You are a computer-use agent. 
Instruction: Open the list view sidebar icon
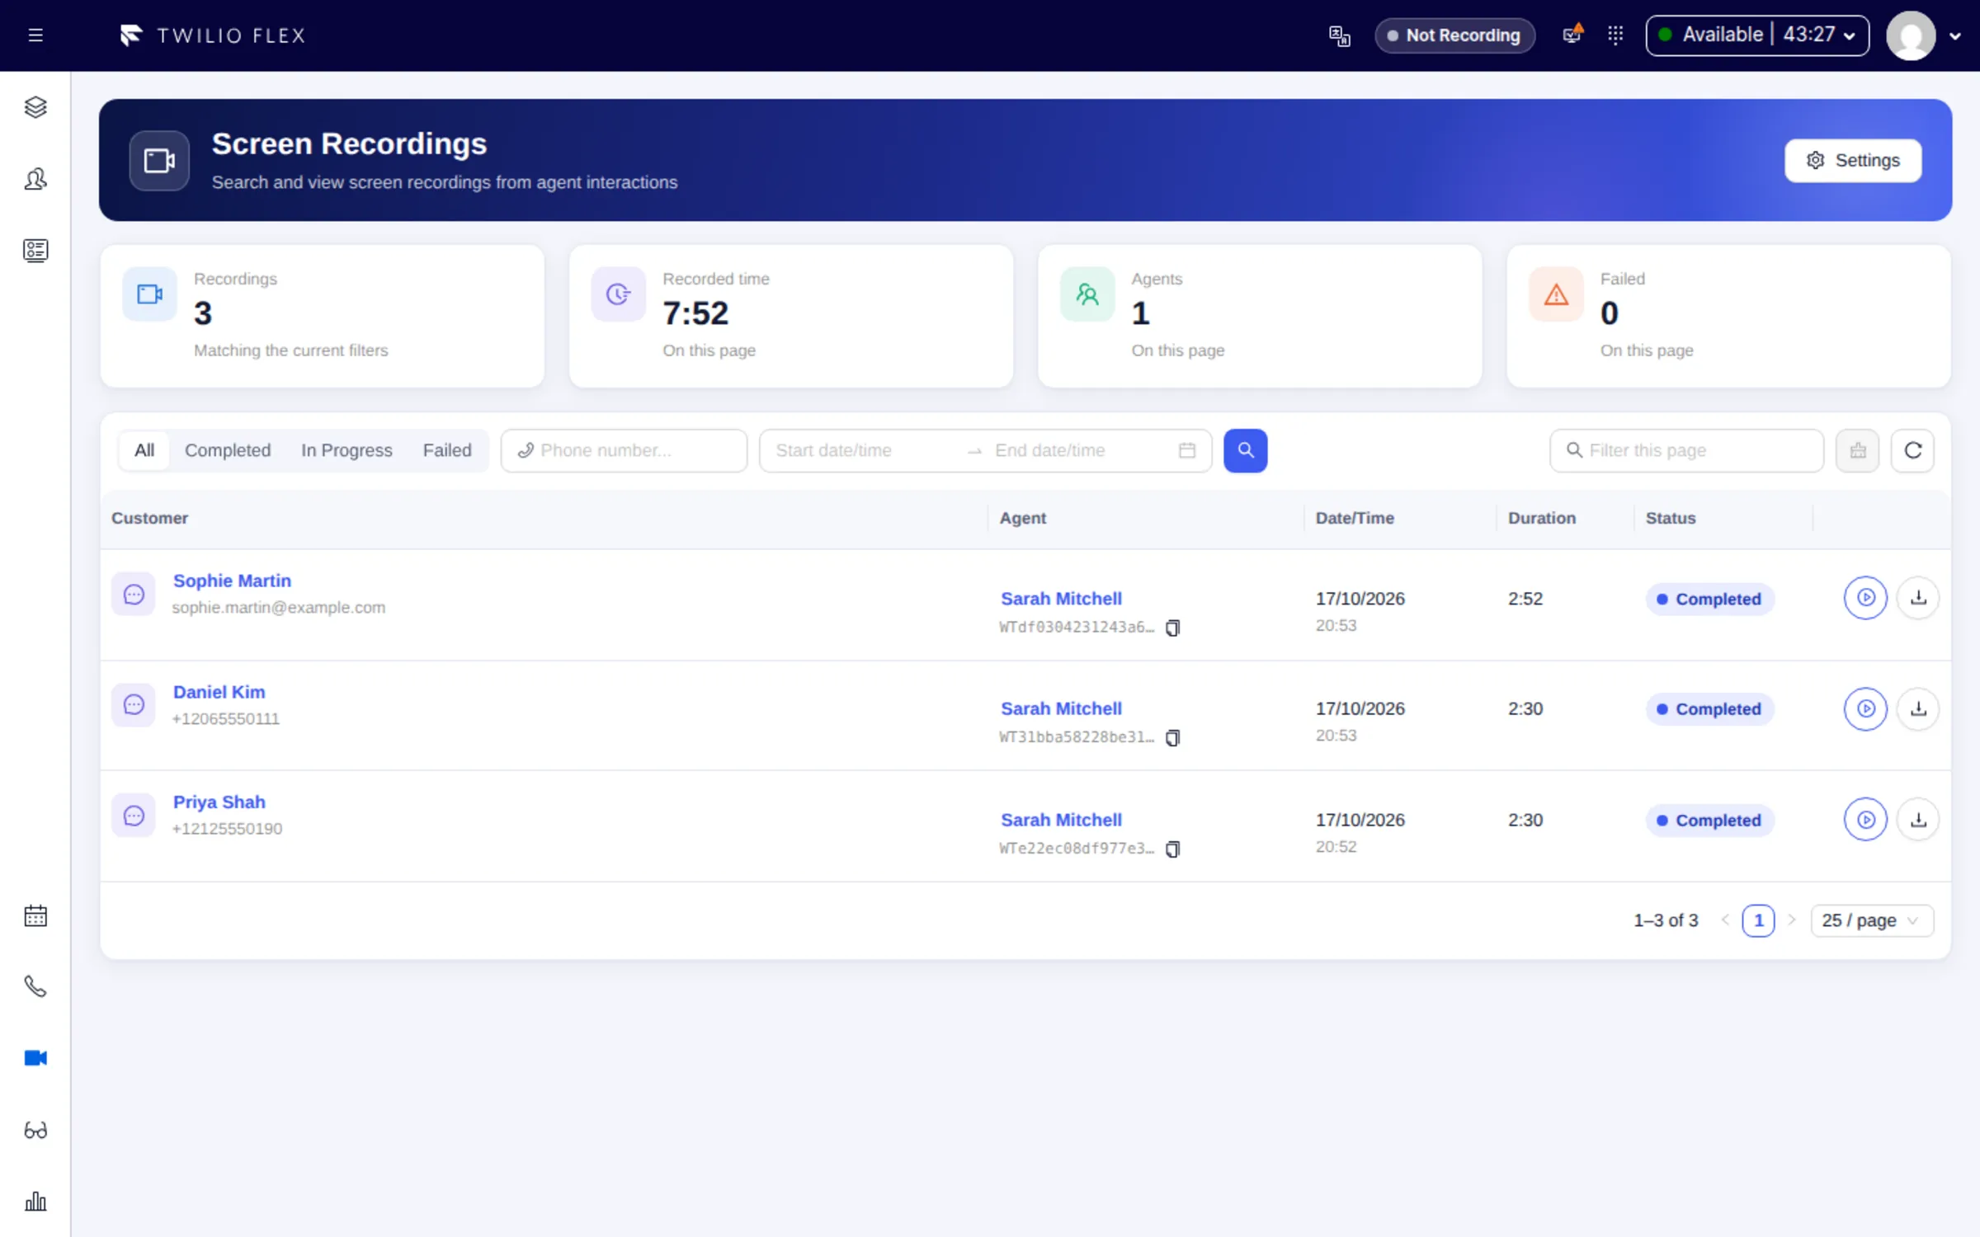point(35,251)
